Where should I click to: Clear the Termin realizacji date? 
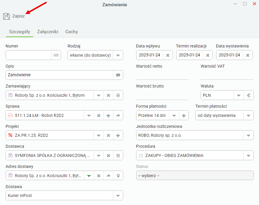click(208, 55)
